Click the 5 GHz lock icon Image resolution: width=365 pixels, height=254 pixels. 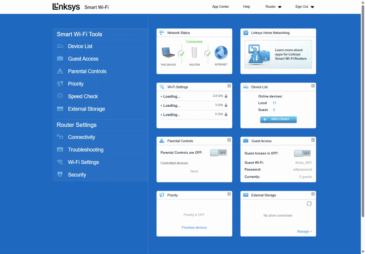(226, 105)
